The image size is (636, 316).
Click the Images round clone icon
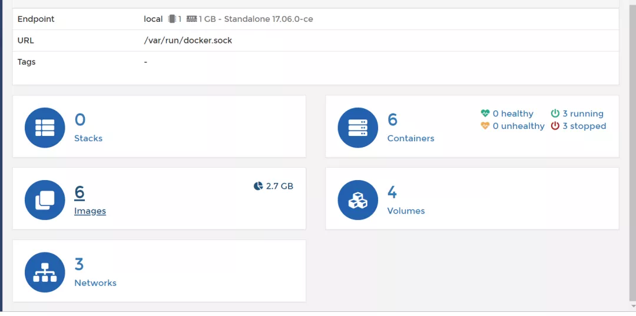click(x=45, y=200)
